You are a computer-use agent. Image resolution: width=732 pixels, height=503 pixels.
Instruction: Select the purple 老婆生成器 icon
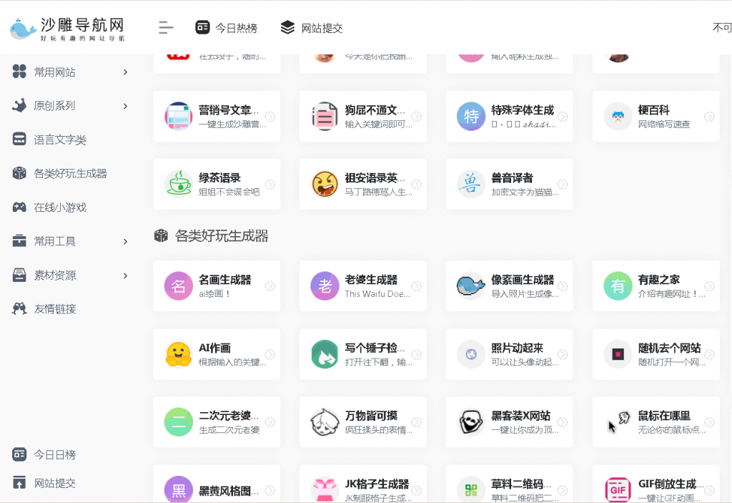(325, 285)
